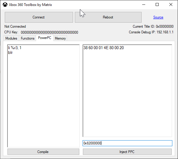Click the 'Not Connected' status text
The height and width of the screenshot is (159, 178).
coord(15,26)
